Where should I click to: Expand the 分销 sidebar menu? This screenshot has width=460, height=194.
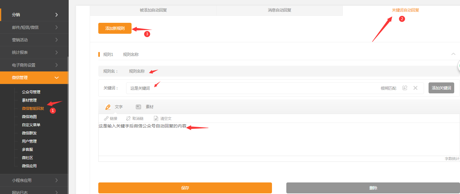point(56,15)
